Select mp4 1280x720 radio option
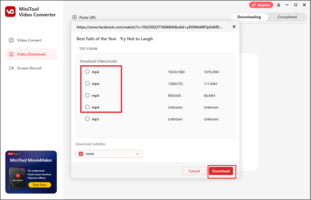Viewport: 311px width, 200px height. click(x=87, y=84)
